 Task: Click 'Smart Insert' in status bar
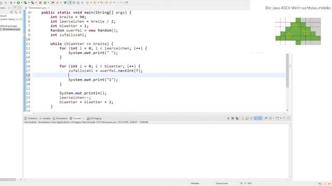[x=222, y=183]
